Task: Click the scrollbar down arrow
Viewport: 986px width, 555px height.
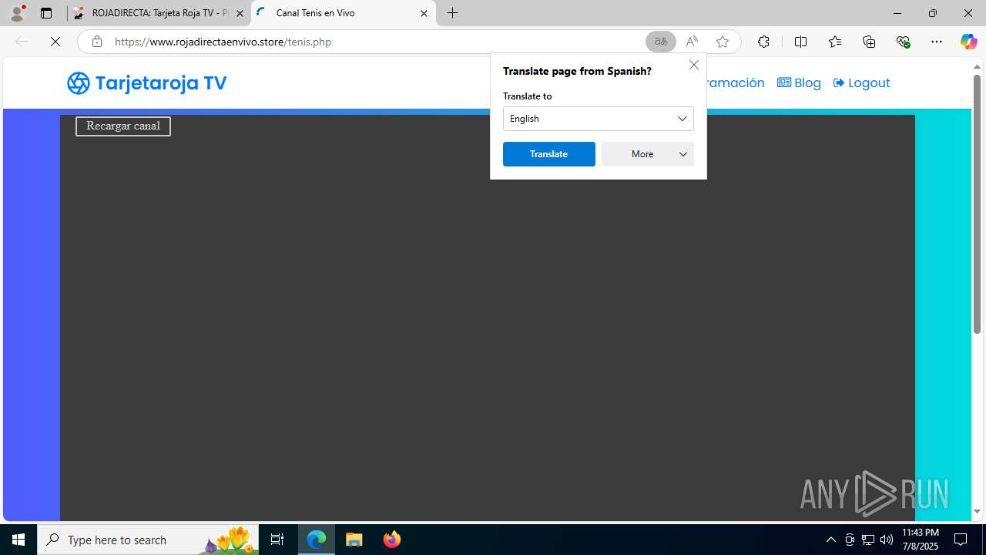Action: coord(977,512)
